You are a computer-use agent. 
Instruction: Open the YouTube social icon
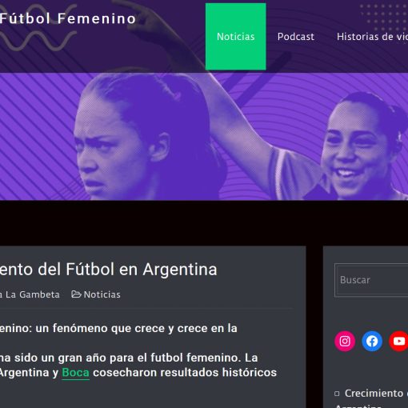(x=398, y=341)
